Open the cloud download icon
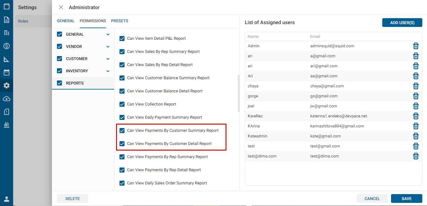 coord(7,99)
